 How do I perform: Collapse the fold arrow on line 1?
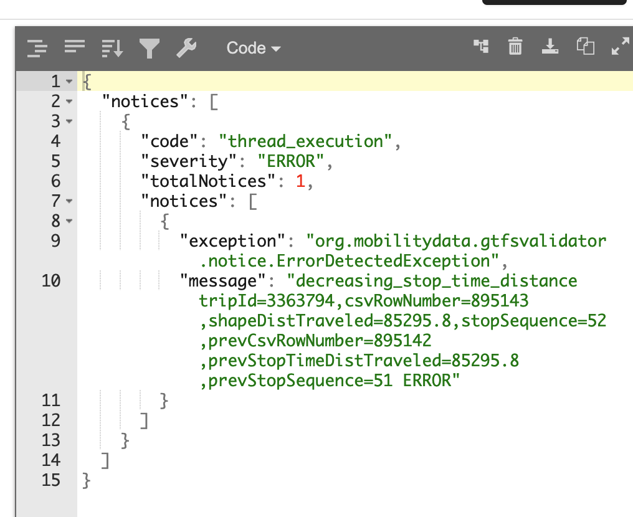click(69, 82)
